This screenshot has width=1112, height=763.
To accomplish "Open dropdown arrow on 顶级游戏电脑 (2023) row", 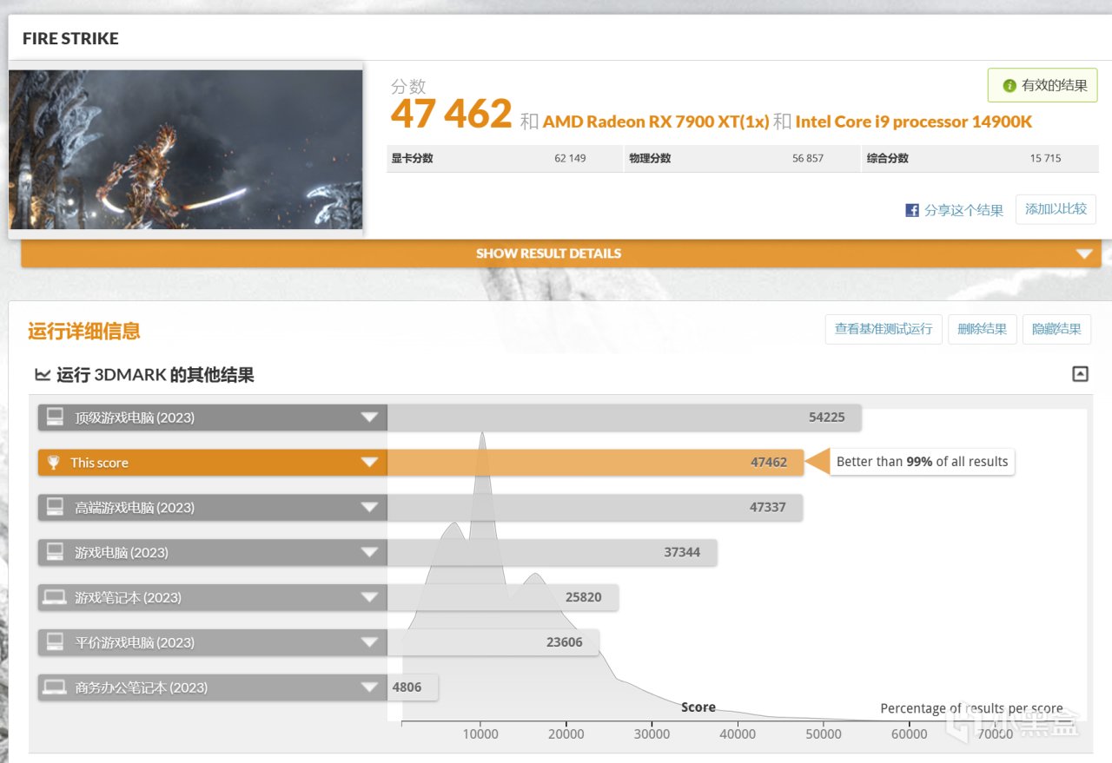I will (x=370, y=418).
